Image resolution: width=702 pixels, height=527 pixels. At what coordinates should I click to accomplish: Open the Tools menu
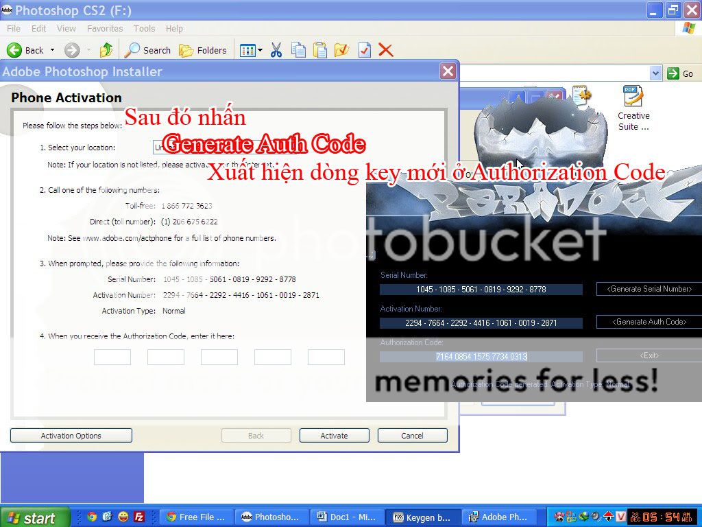click(x=144, y=29)
